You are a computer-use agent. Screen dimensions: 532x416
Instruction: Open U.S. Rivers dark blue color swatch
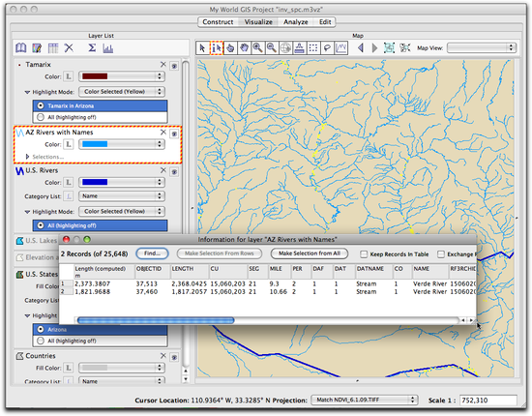[x=122, y=182]
